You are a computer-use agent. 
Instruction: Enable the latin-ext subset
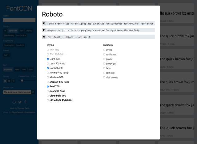pyautogui.click(x=104, y=73)
